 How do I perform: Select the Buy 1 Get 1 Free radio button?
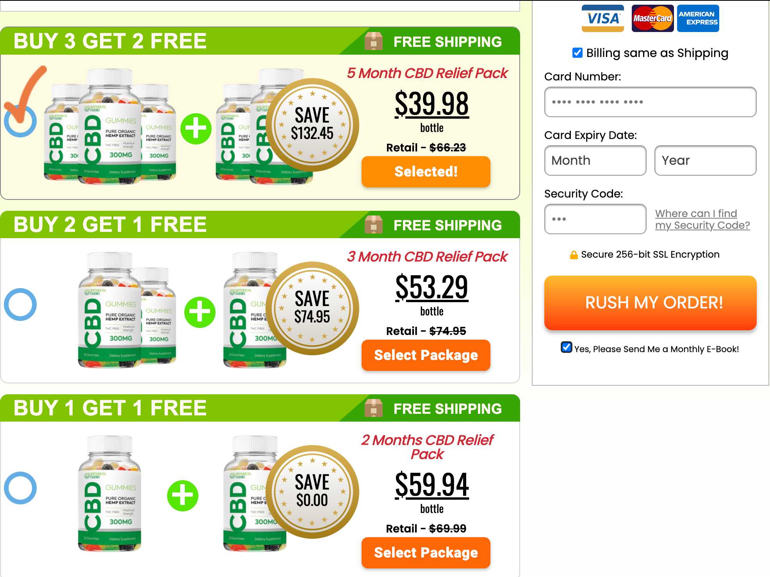20,488
